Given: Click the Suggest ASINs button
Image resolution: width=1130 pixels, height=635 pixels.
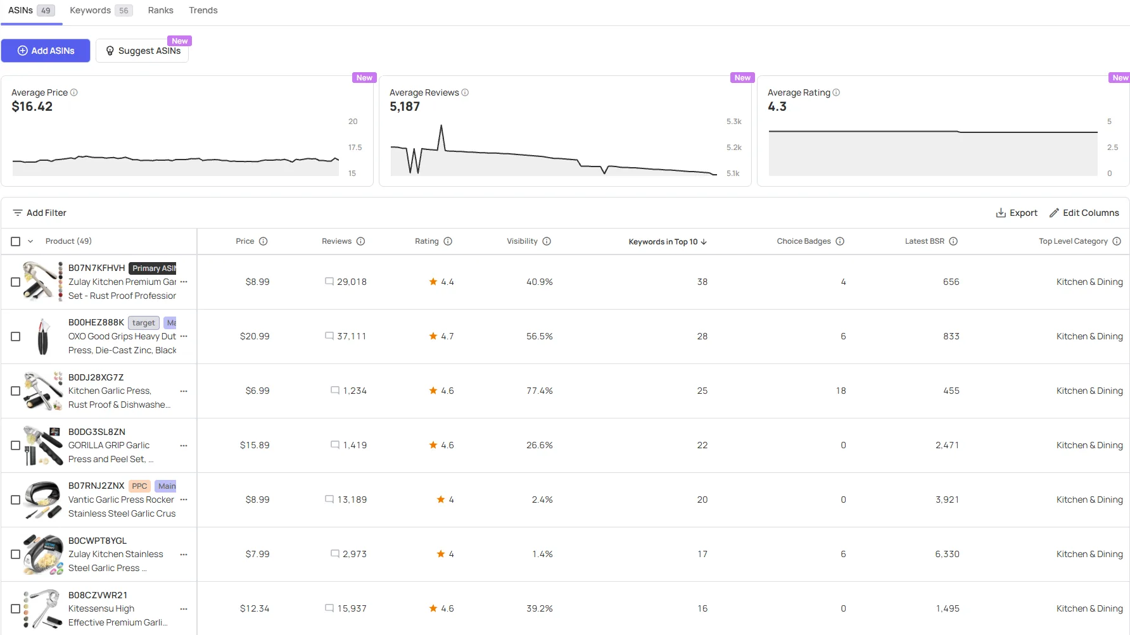Looking at the screenshot, I should click(143, 51).
